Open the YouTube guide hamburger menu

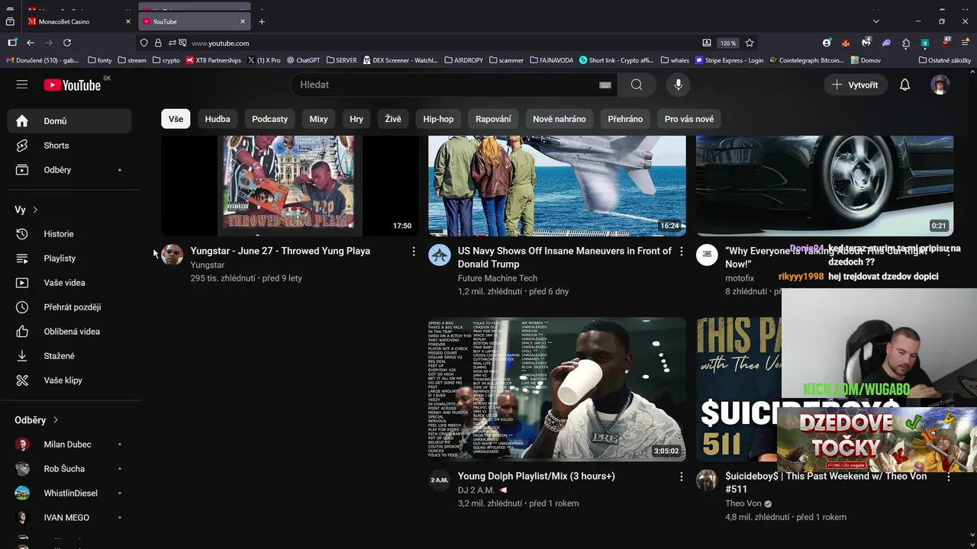(x=22, y=85)
